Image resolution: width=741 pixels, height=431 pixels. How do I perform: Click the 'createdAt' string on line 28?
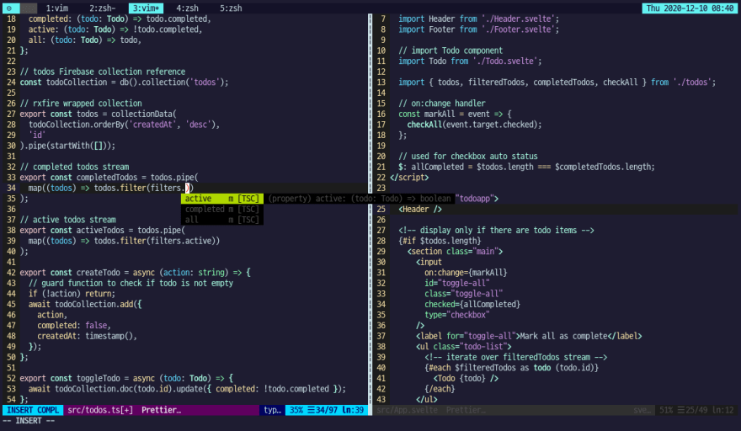click(152, 125)
